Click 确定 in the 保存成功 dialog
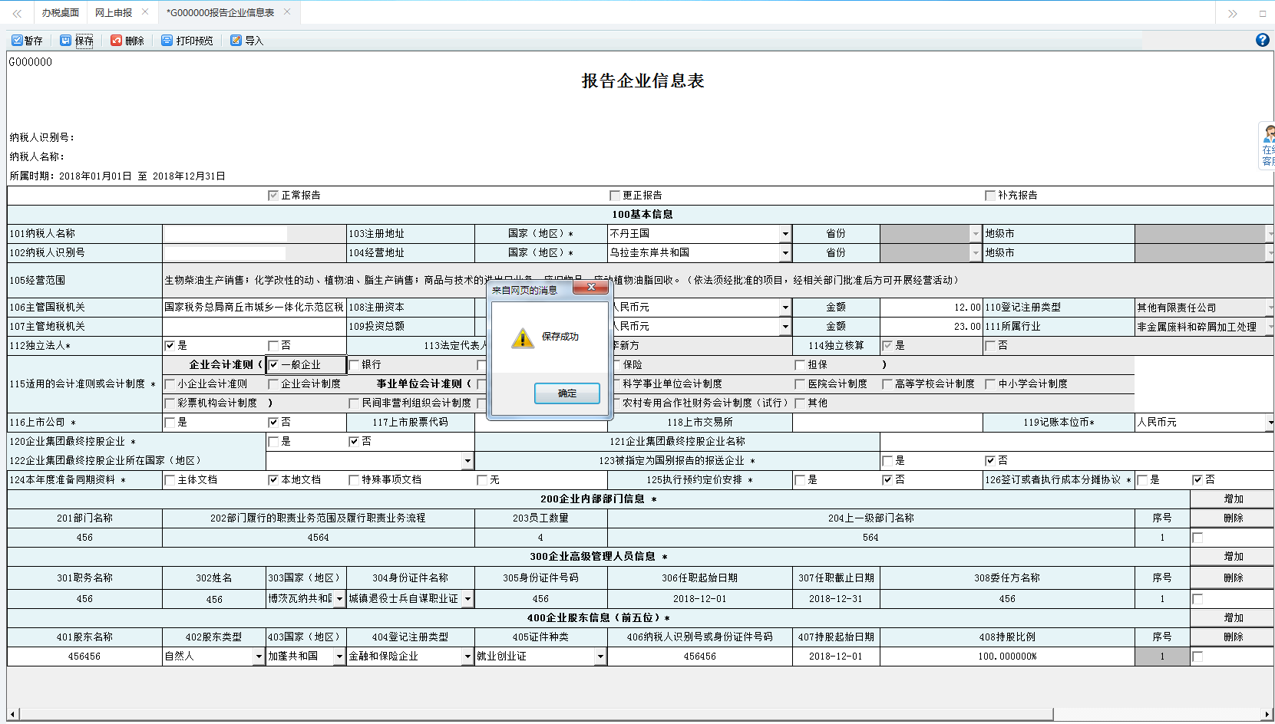 566,393
